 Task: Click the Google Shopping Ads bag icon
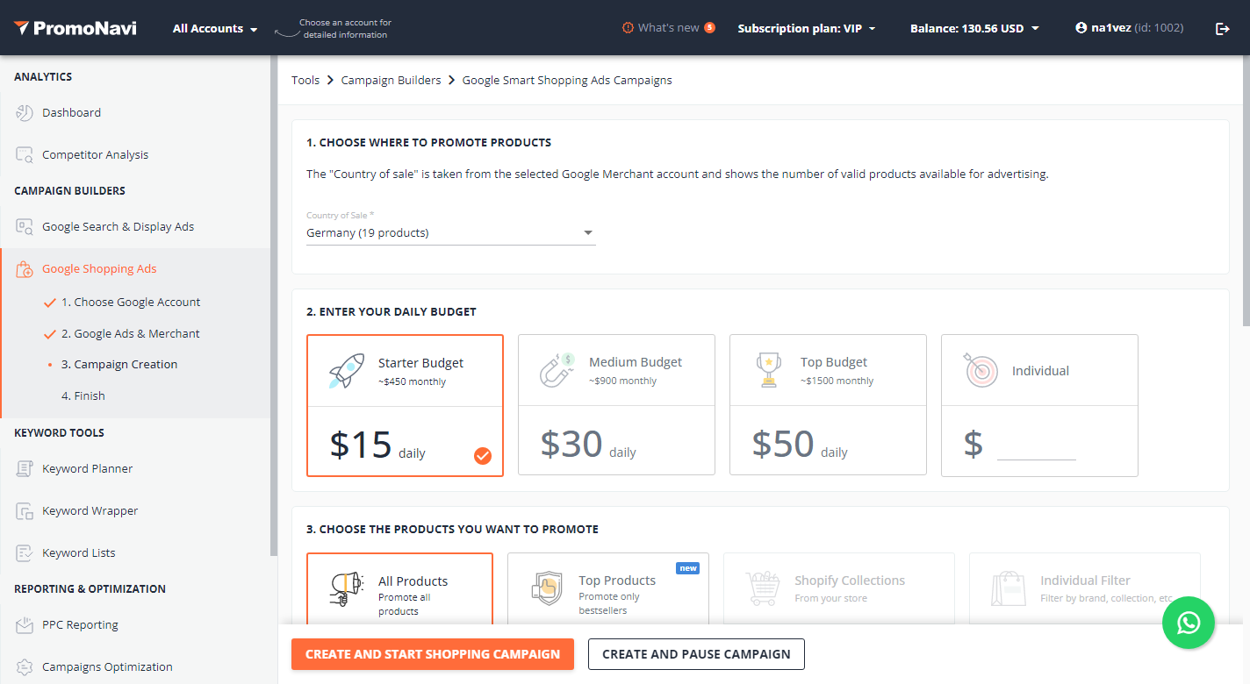[x=25, y=269]
